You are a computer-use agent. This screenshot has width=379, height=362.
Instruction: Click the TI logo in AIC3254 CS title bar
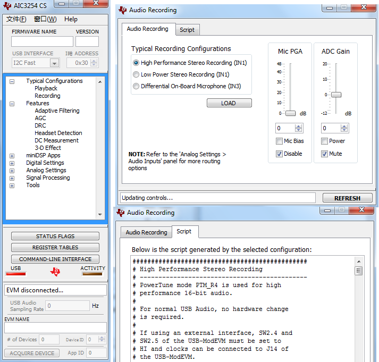7,5
